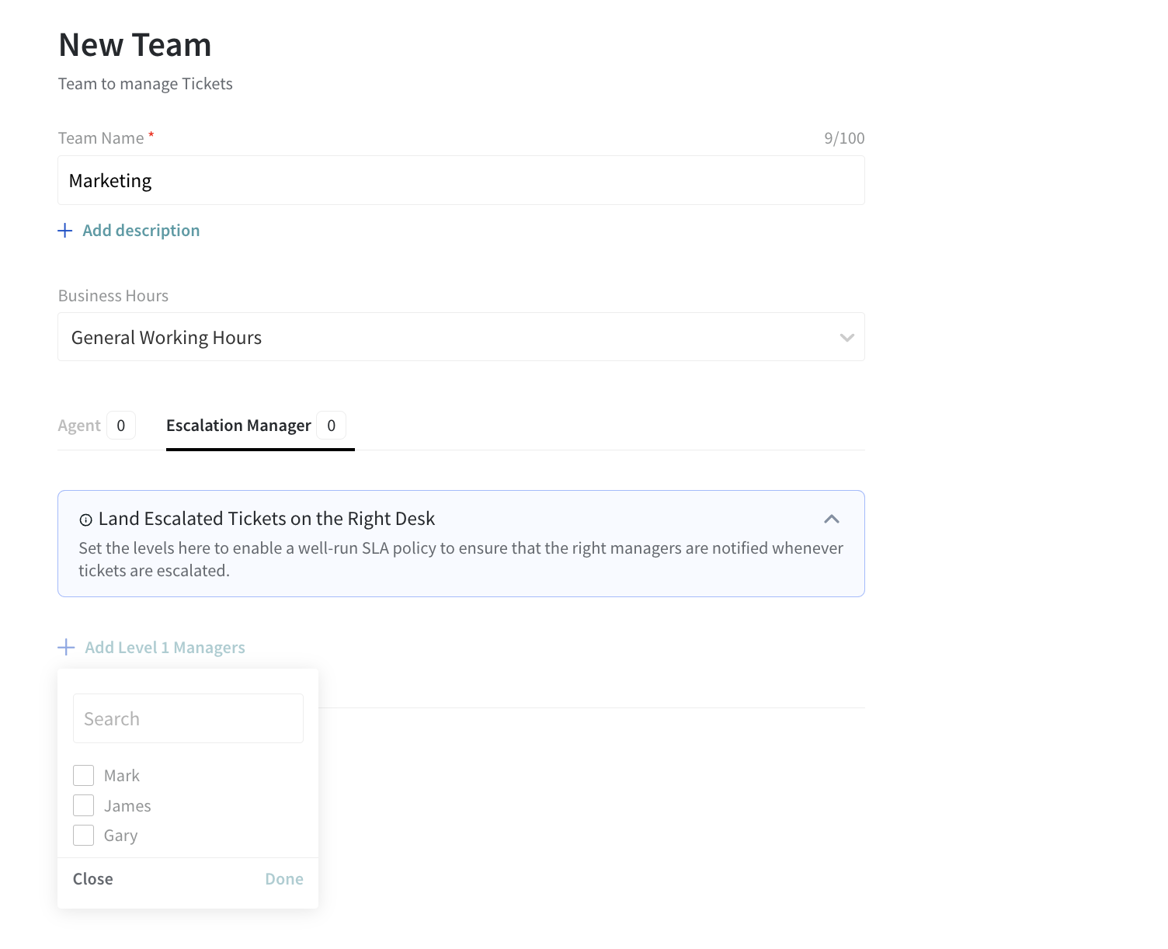Collapse the Land Escalated Tickets banner

coord(832,519)
